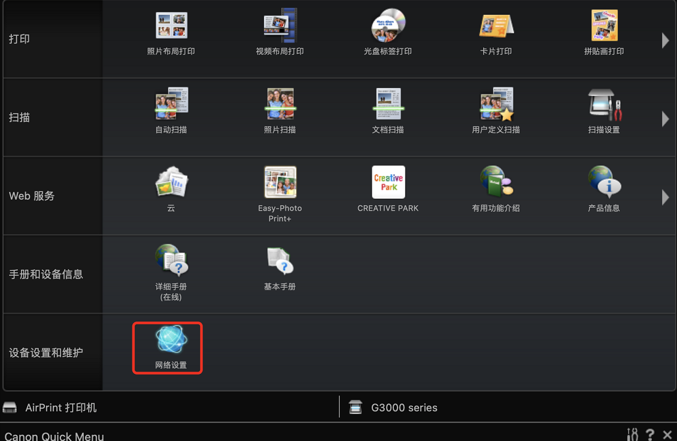Open Quick Menu help question mark
677x441 pixels.
click(650, 434)
